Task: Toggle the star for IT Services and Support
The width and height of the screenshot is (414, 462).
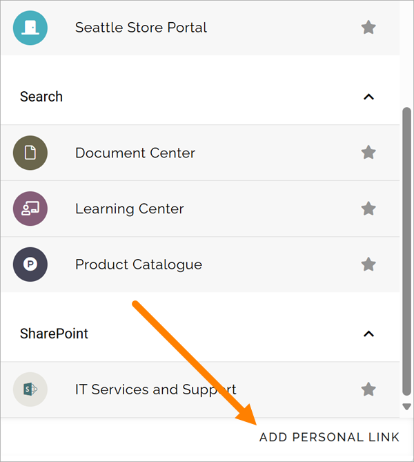Action: (x=368, y=389)
